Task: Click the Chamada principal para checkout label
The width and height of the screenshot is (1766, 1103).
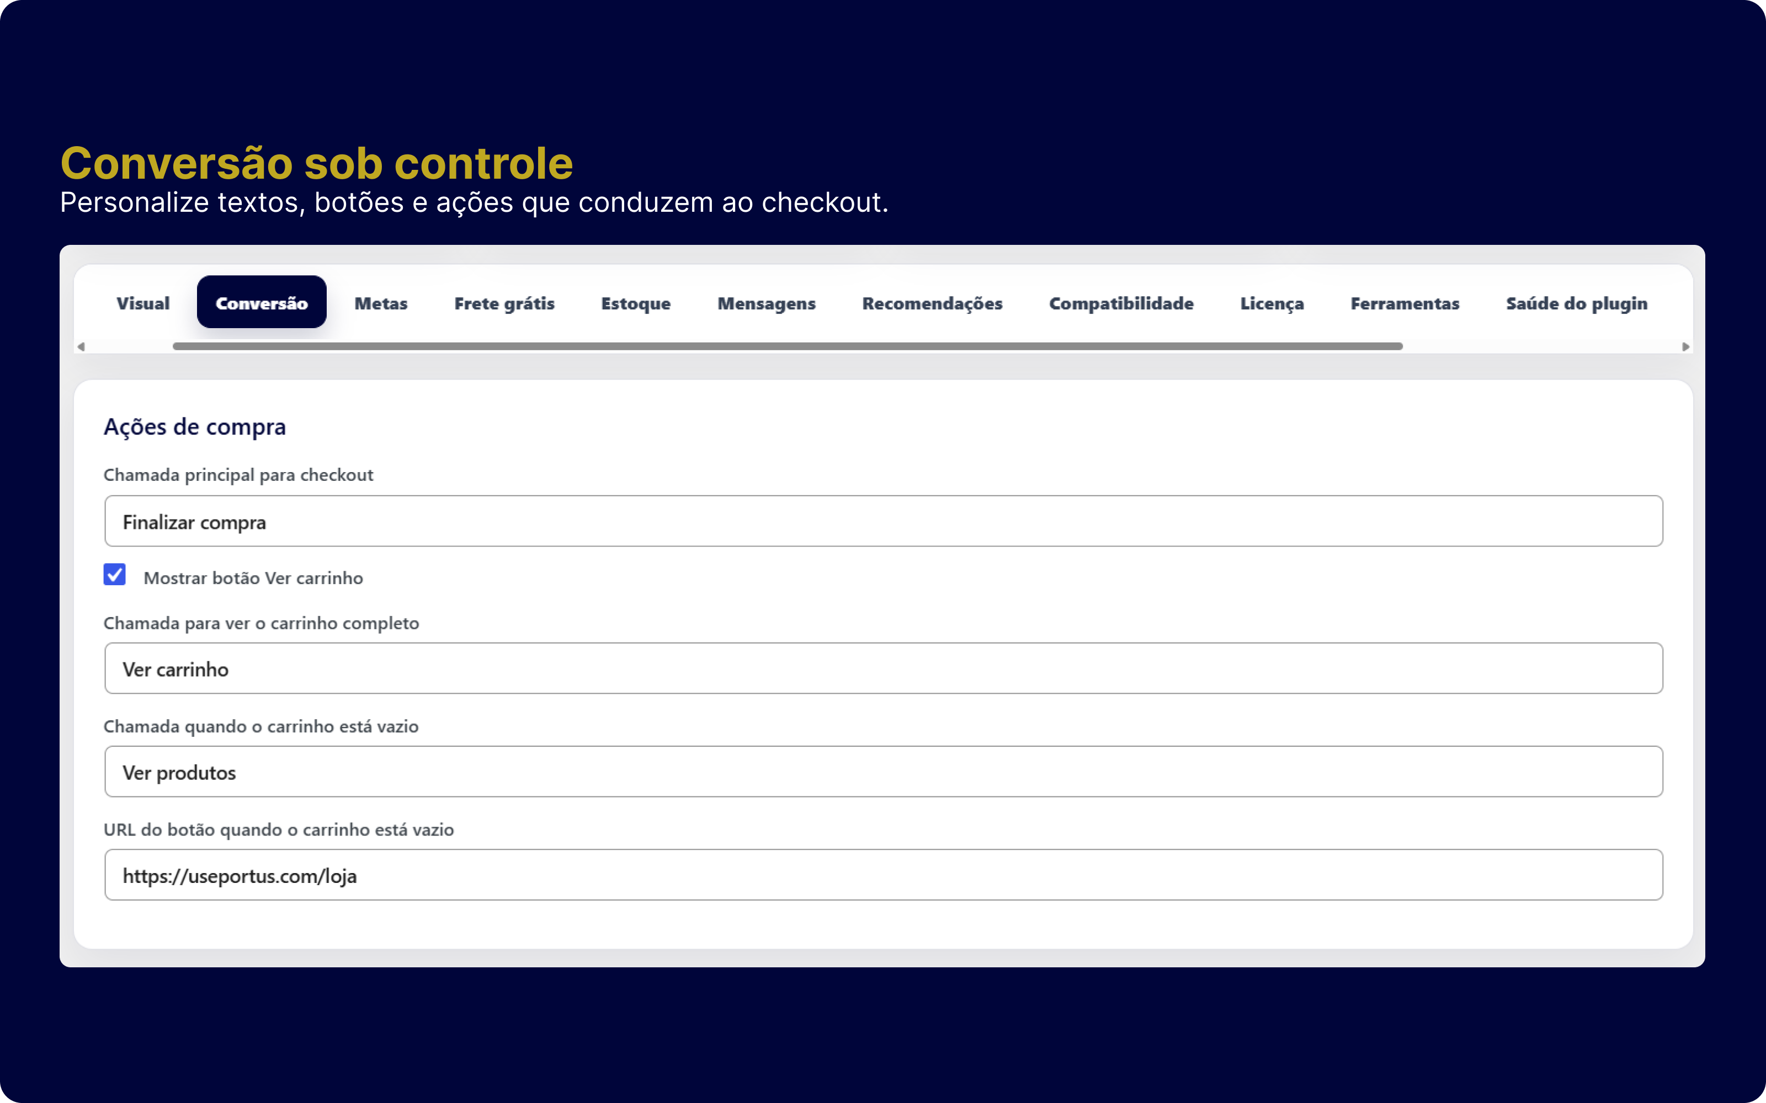Action: click(238, 475)
